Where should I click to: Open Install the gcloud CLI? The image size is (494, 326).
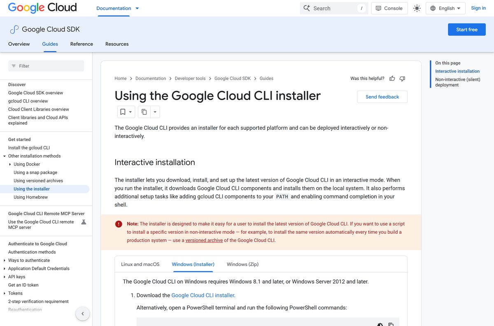29,148
